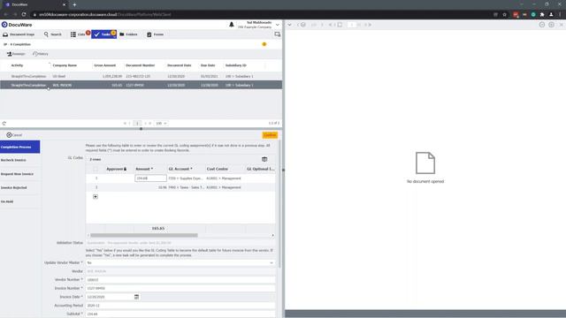566x318 pixels.
Task: Open the Folders area
Action: [128, 34]
